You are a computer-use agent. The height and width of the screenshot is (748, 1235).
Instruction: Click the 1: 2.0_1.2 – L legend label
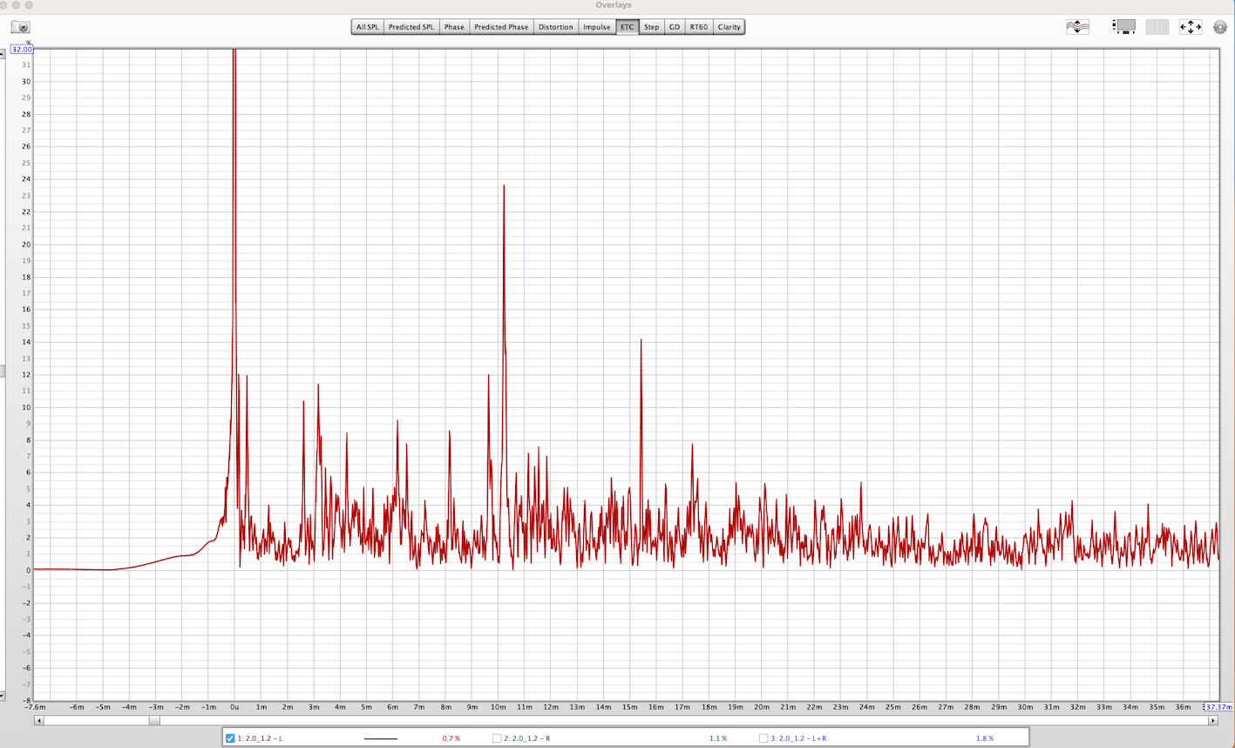[260, 738]
